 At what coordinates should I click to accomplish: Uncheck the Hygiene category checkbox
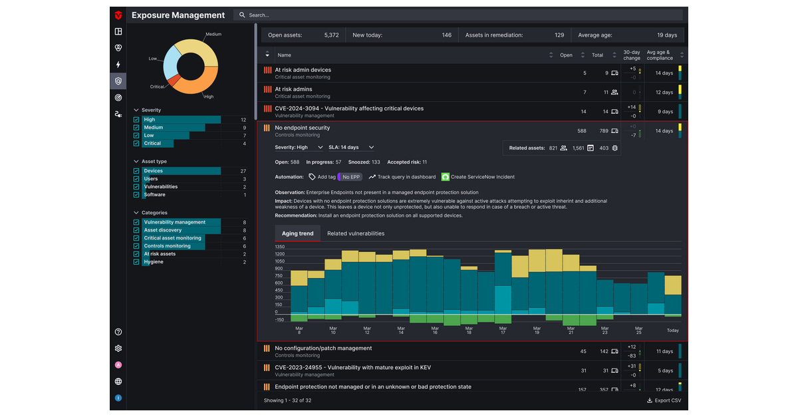136,262
